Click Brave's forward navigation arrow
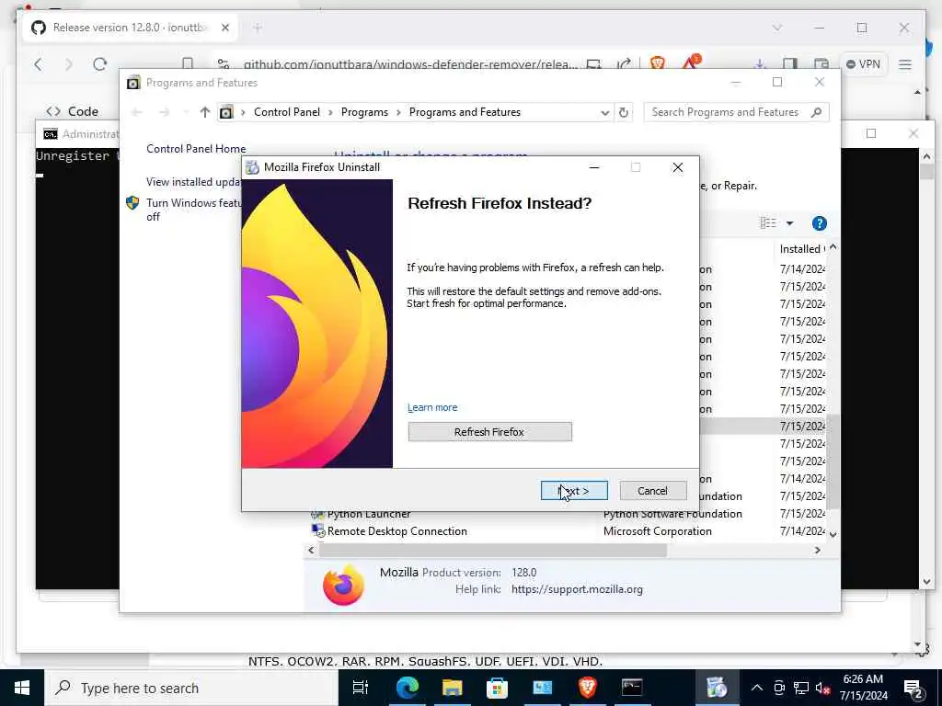This screenshot has height=706, width=942. (68, 64)
